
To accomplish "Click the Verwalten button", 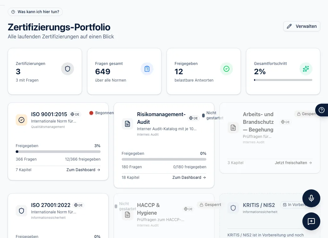I will tap(302, 26).
